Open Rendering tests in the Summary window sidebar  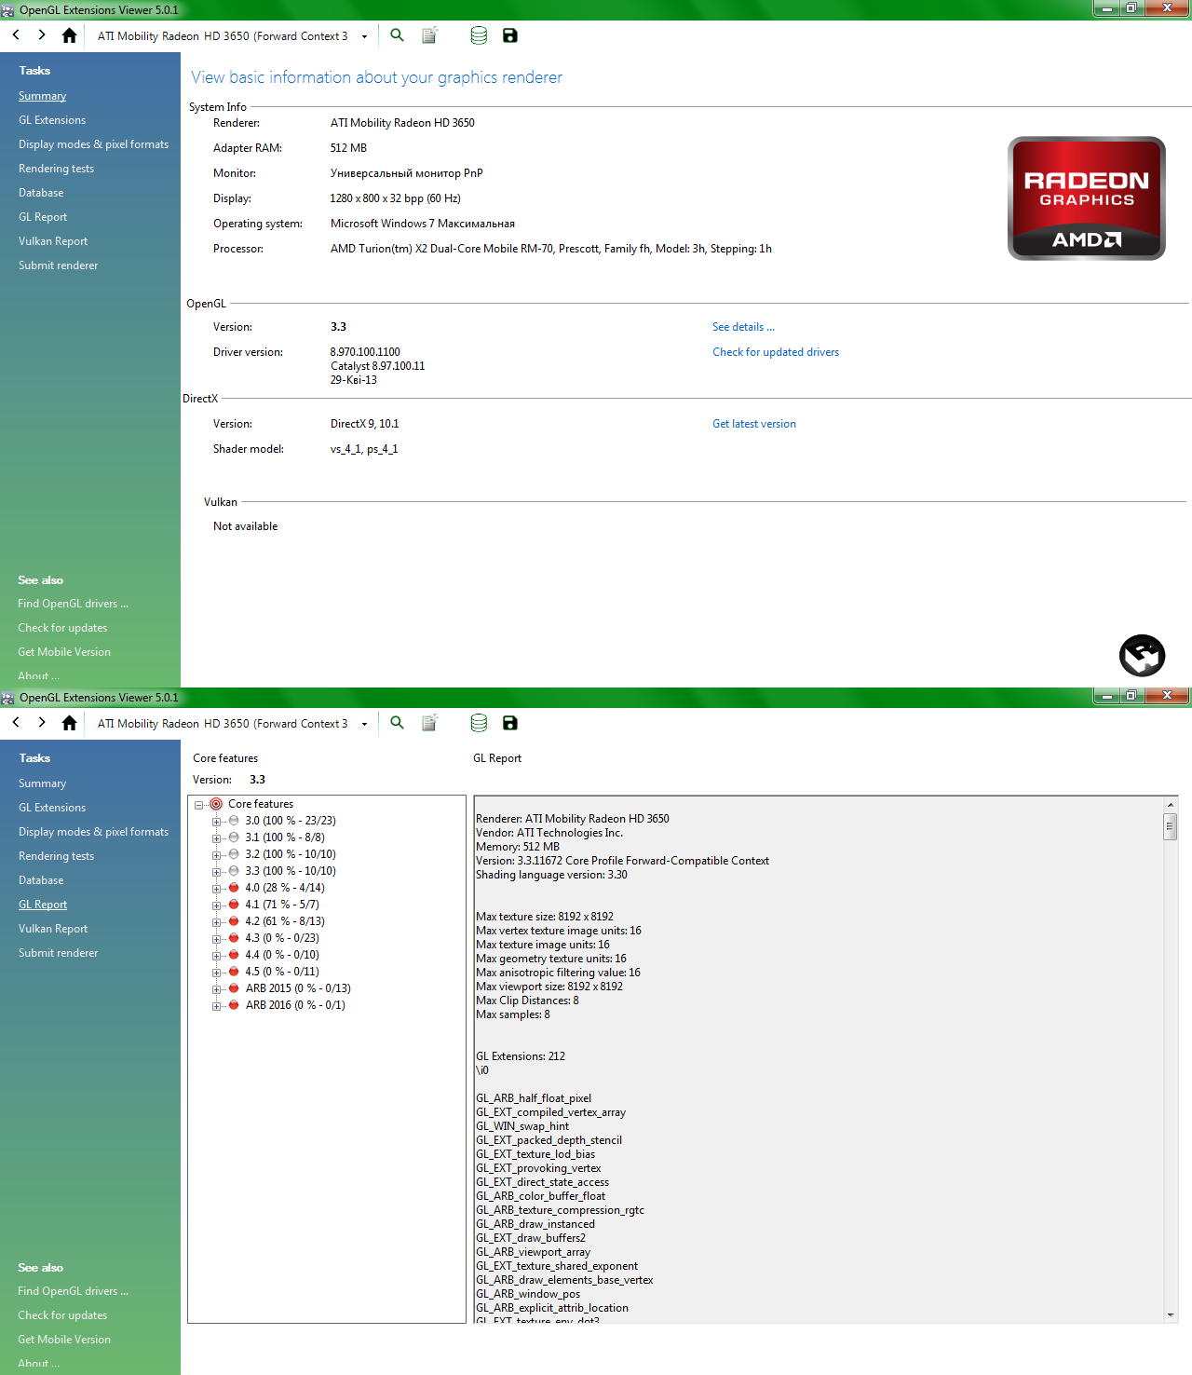pos(56,169)
